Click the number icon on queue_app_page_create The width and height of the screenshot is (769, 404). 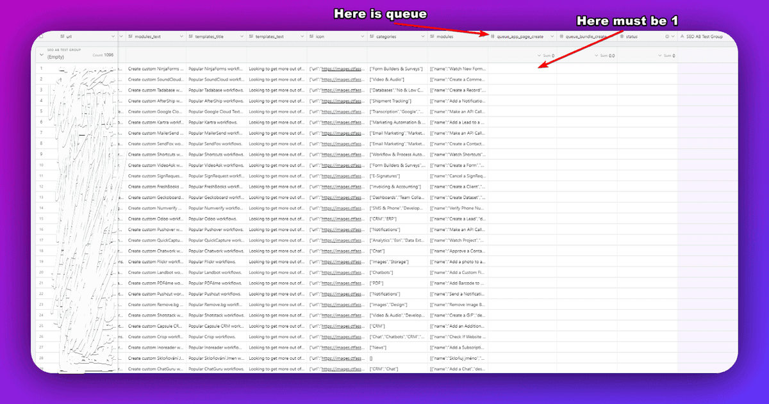point(493,37)
